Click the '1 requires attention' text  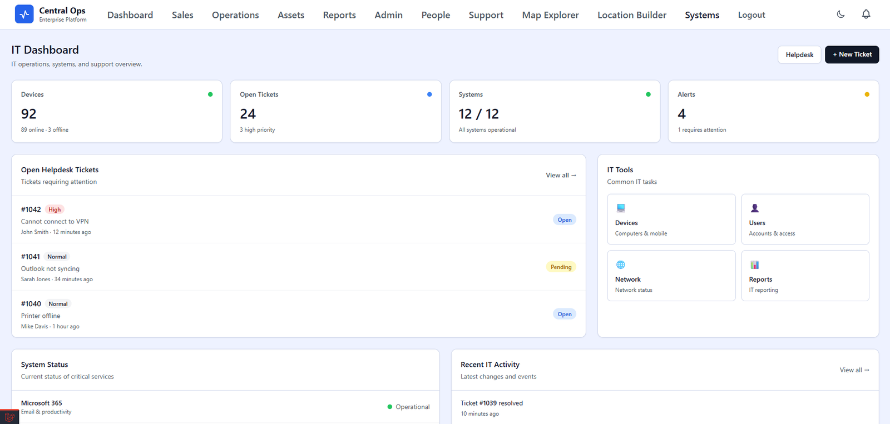pos(702,130)
